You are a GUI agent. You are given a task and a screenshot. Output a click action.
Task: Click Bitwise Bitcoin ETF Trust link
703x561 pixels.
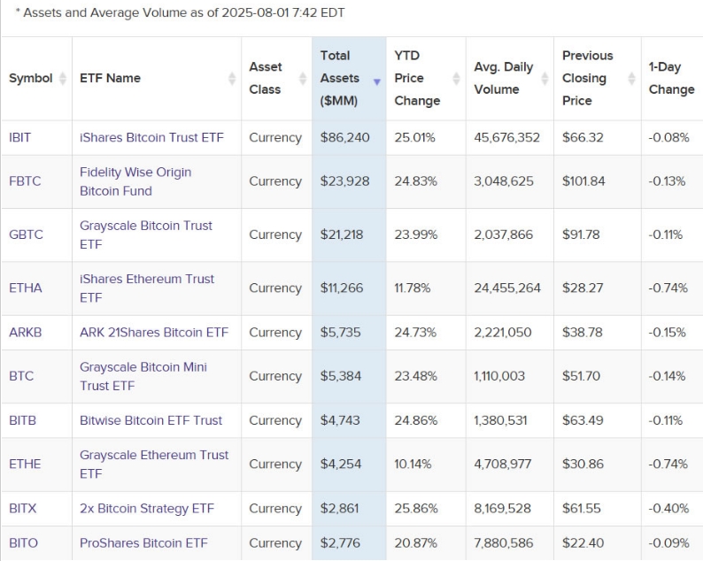[151, 420]
